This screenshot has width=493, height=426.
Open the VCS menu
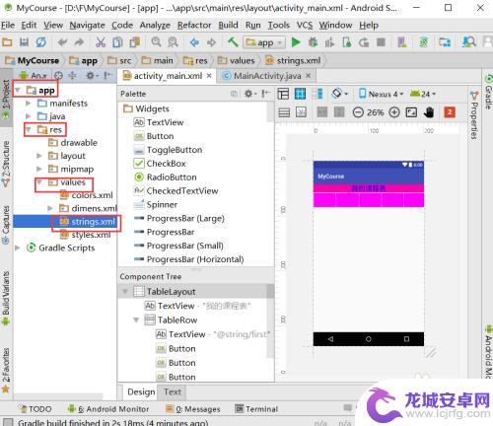tap(305, 25)
